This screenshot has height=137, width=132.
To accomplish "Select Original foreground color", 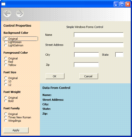I will 11,58.
